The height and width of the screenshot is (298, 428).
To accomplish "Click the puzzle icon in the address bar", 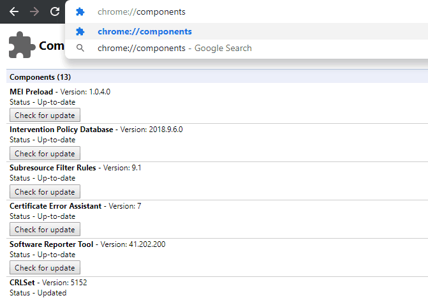I will point(80,11).
